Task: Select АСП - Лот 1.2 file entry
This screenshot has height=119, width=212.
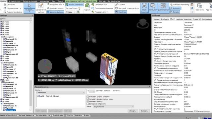Action: click(x=49, y=96)
